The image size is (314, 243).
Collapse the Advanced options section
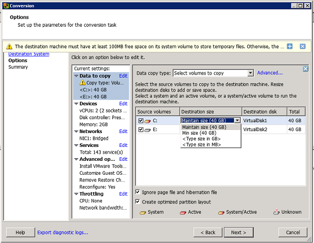coord(76,159)
